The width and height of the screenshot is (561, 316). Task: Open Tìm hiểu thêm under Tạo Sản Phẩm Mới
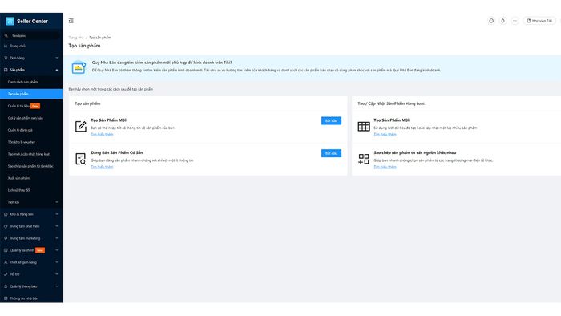[x=102, y=134]
